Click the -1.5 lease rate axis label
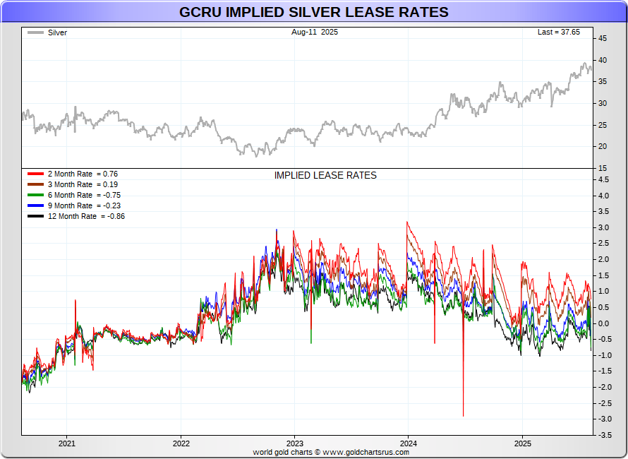This screenshot has width=628, height=459. 605,371
